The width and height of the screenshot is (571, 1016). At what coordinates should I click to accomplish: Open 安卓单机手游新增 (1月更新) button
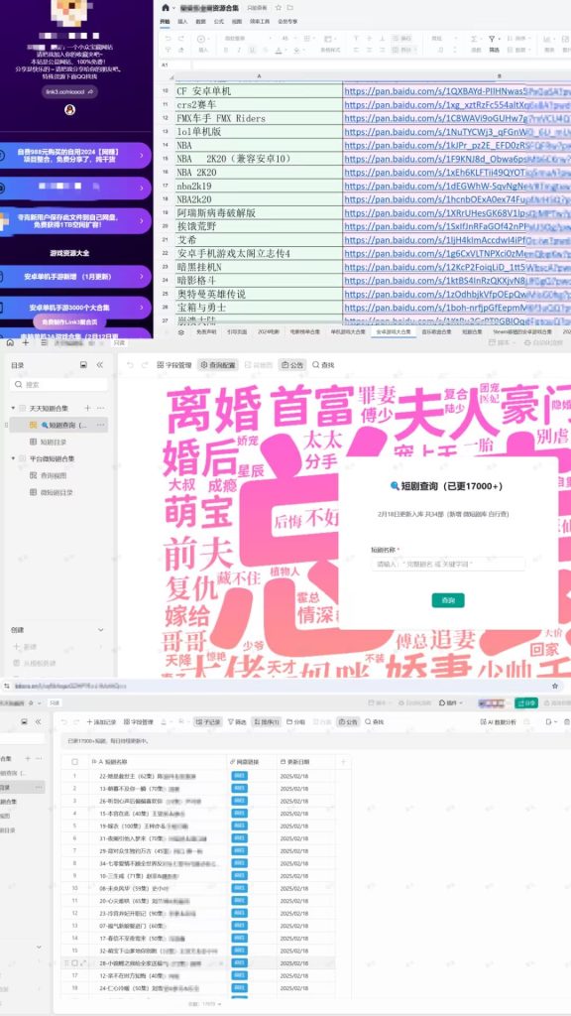click(75, 277)
